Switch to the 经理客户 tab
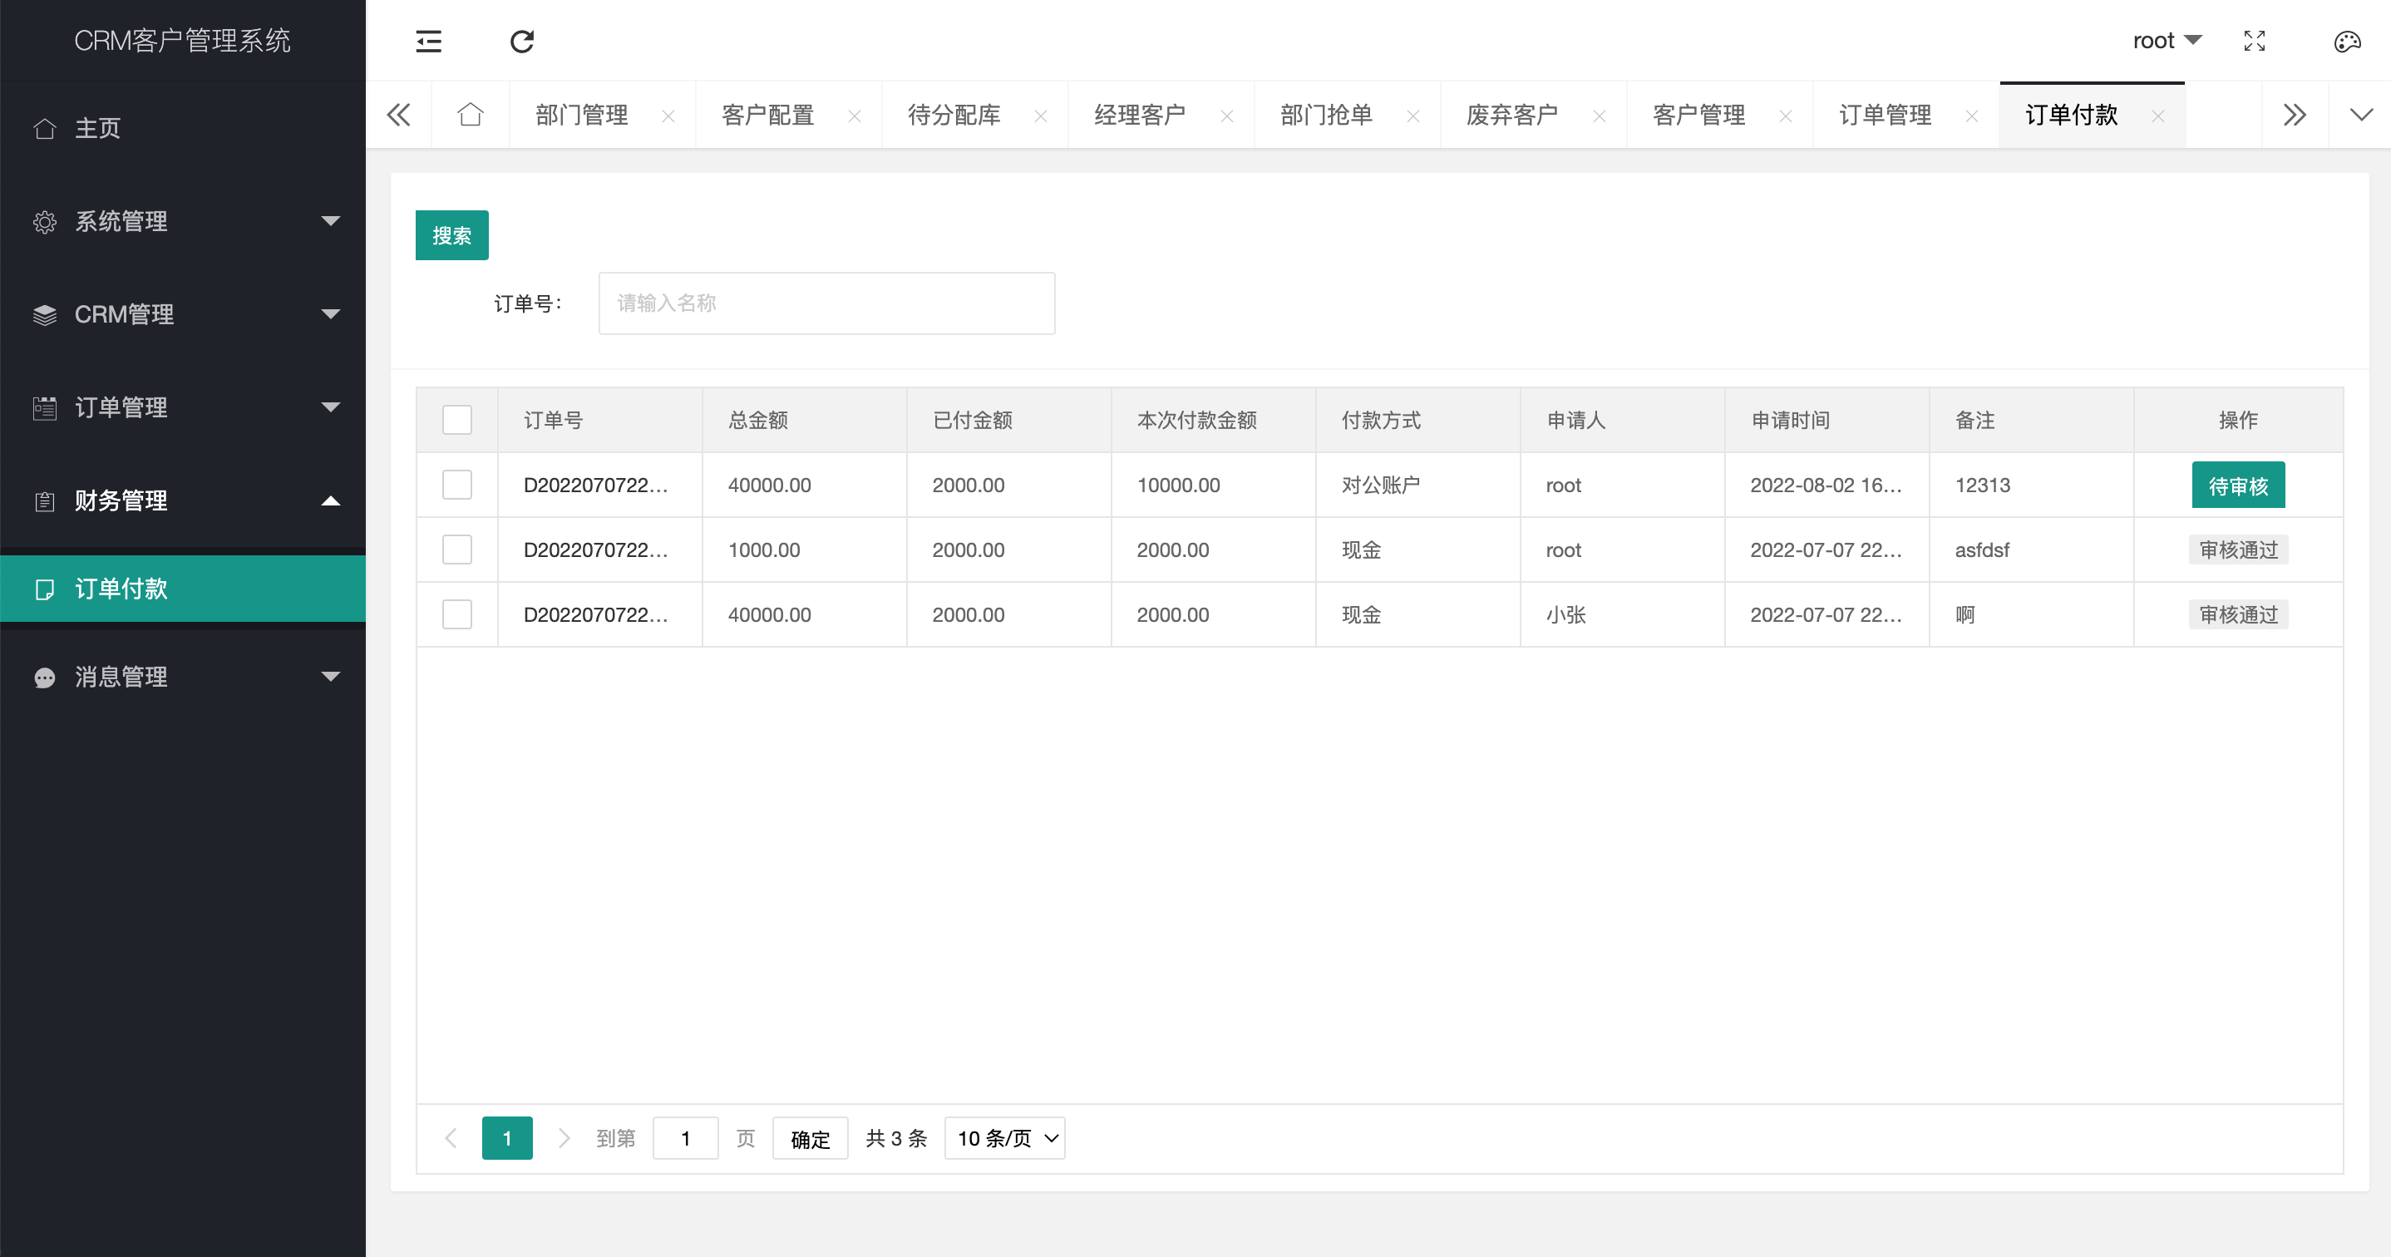 click(x=1140, y=115)
